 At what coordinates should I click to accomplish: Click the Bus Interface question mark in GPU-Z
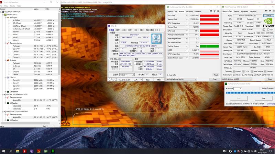(x=273, y=37)
